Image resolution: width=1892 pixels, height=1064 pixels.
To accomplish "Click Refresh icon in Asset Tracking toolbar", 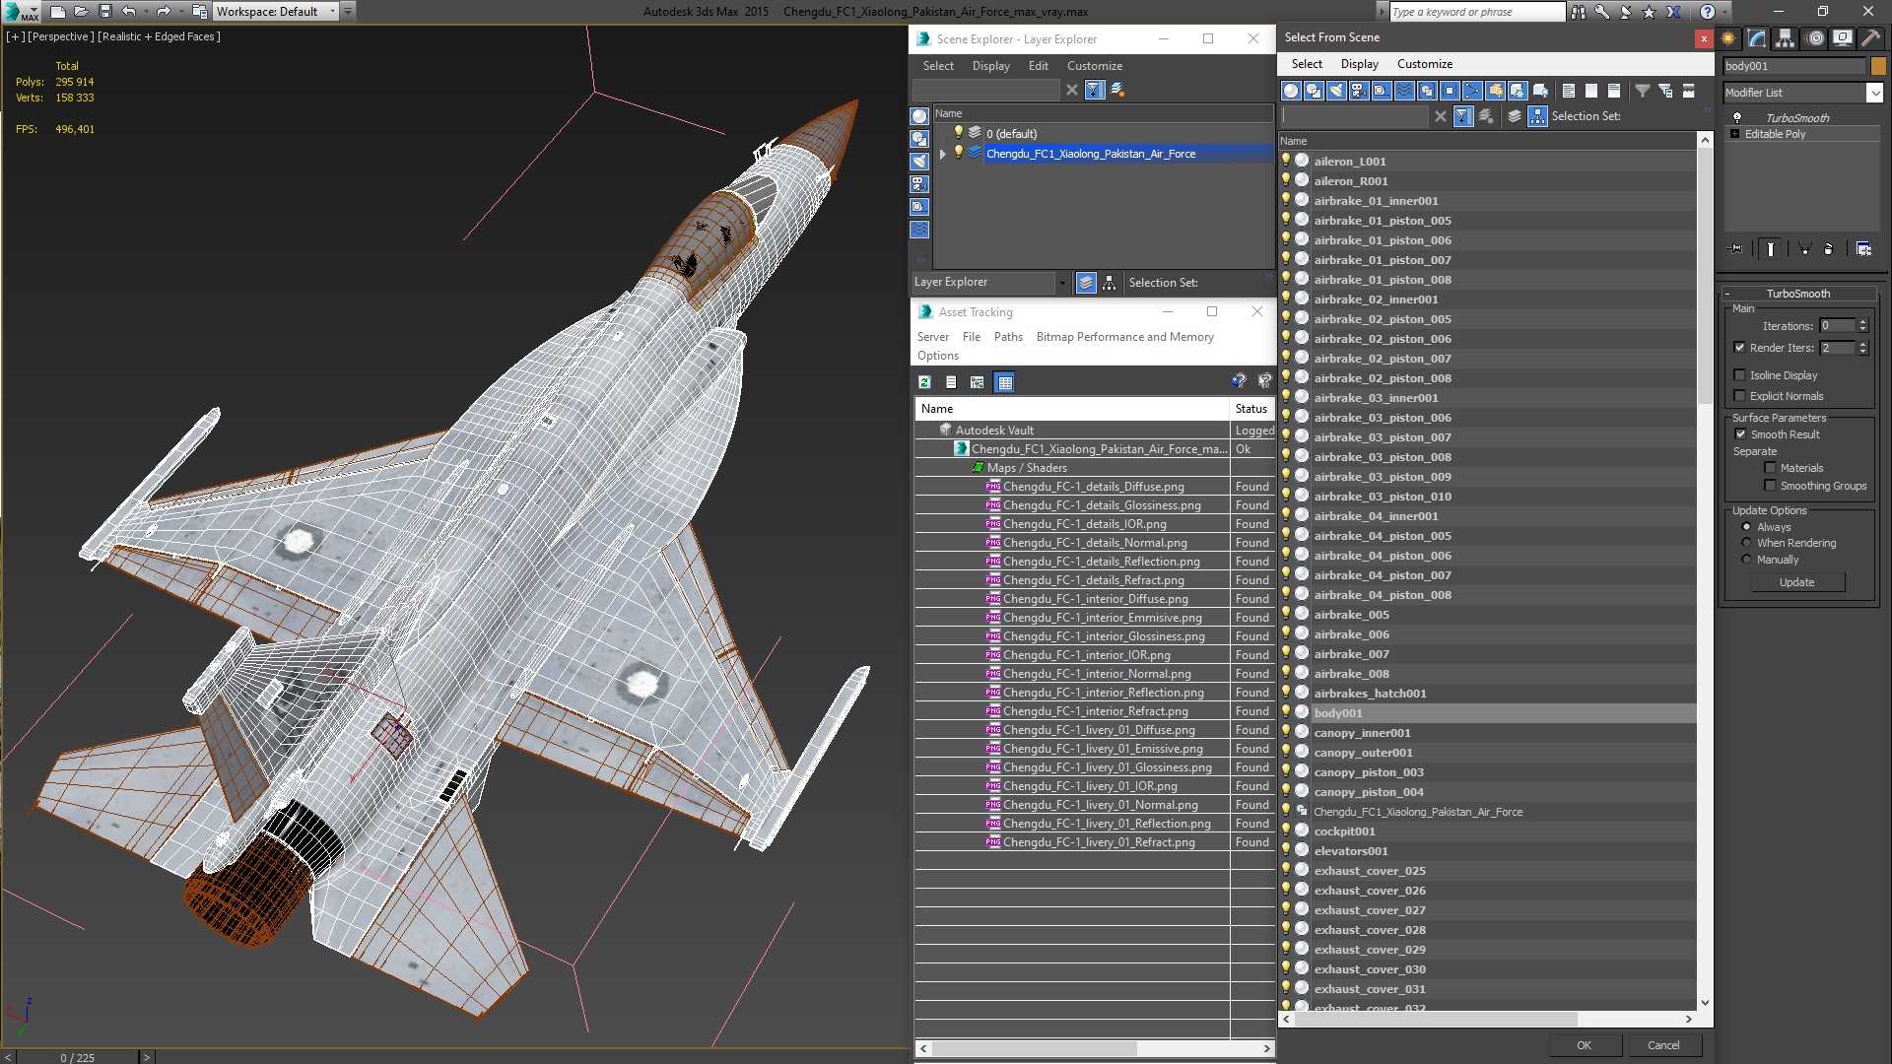I will point(924,382).
